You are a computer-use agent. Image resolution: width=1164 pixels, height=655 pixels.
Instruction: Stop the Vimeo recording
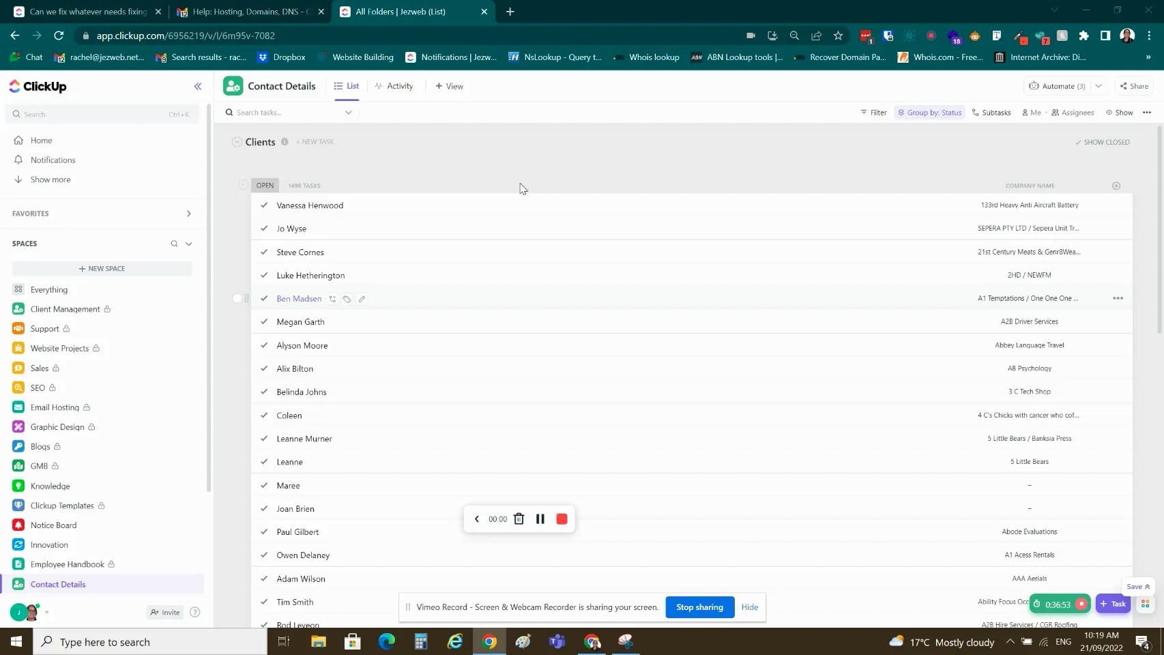(562, 519)
